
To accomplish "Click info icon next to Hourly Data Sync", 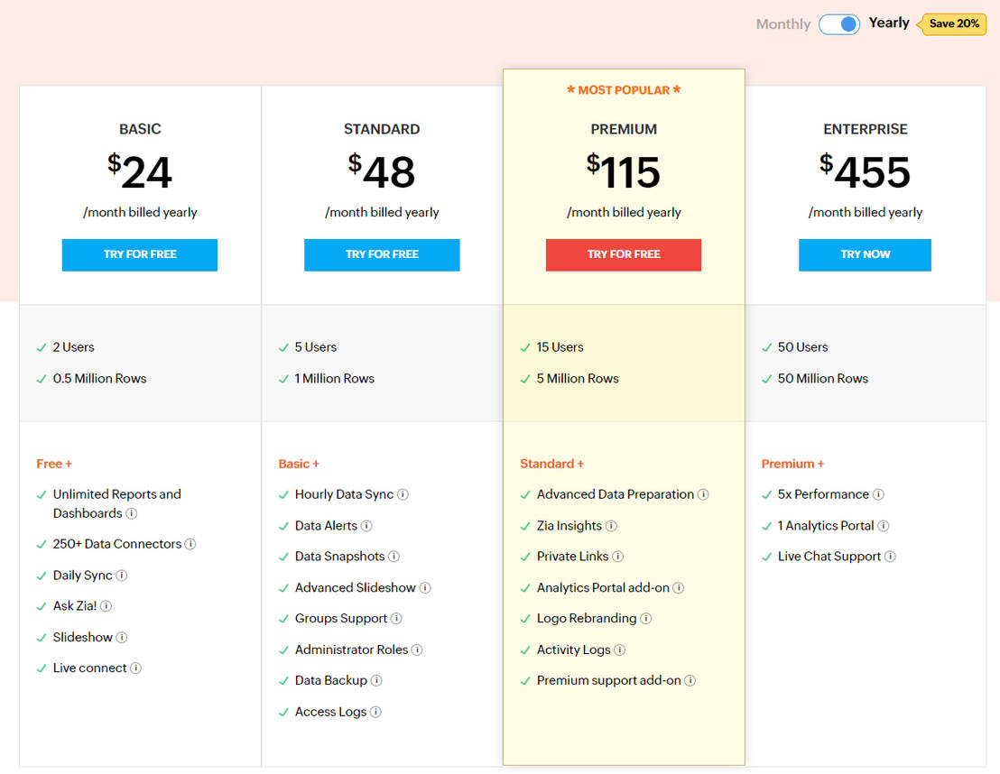I will click(403, 494).
